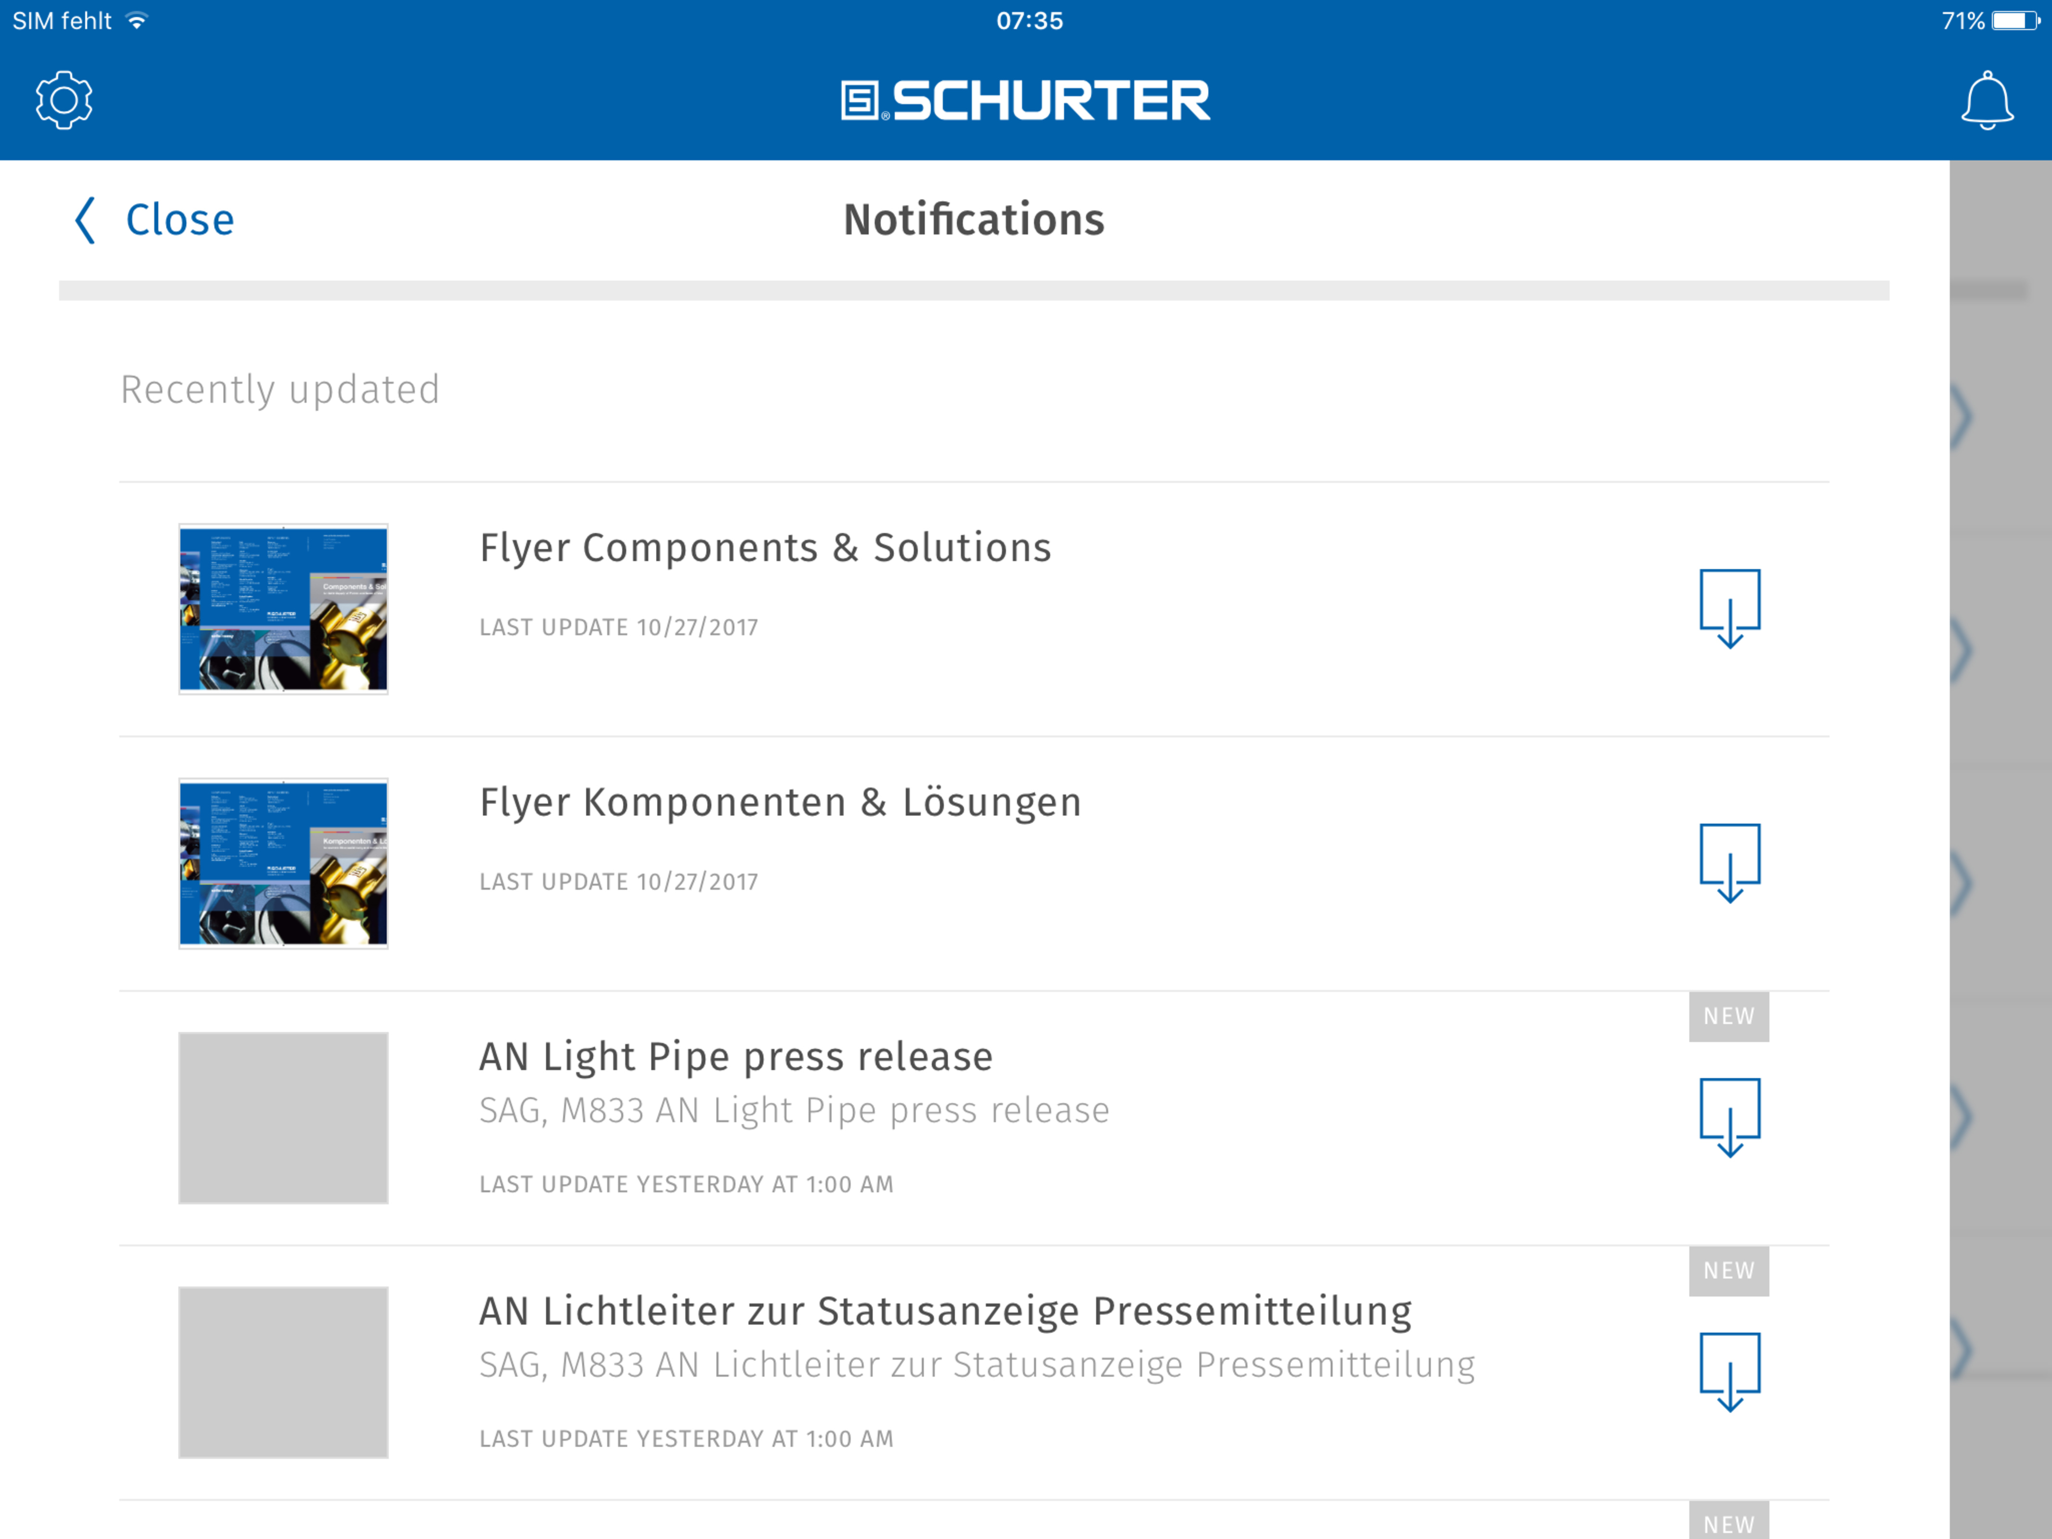Screen dimensions: 2052x1539
Task: Tap the SCHURTER logo in the header
Action: pos(1025,100)
